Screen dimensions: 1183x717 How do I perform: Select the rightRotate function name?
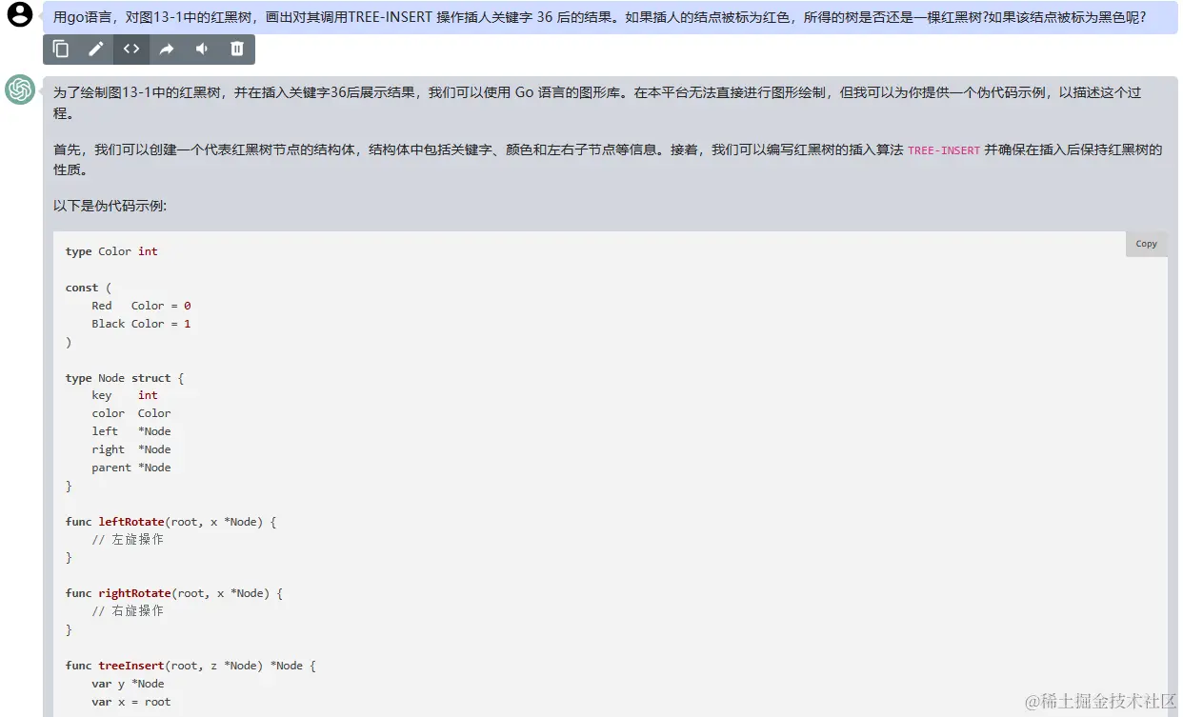pos(134,592)
